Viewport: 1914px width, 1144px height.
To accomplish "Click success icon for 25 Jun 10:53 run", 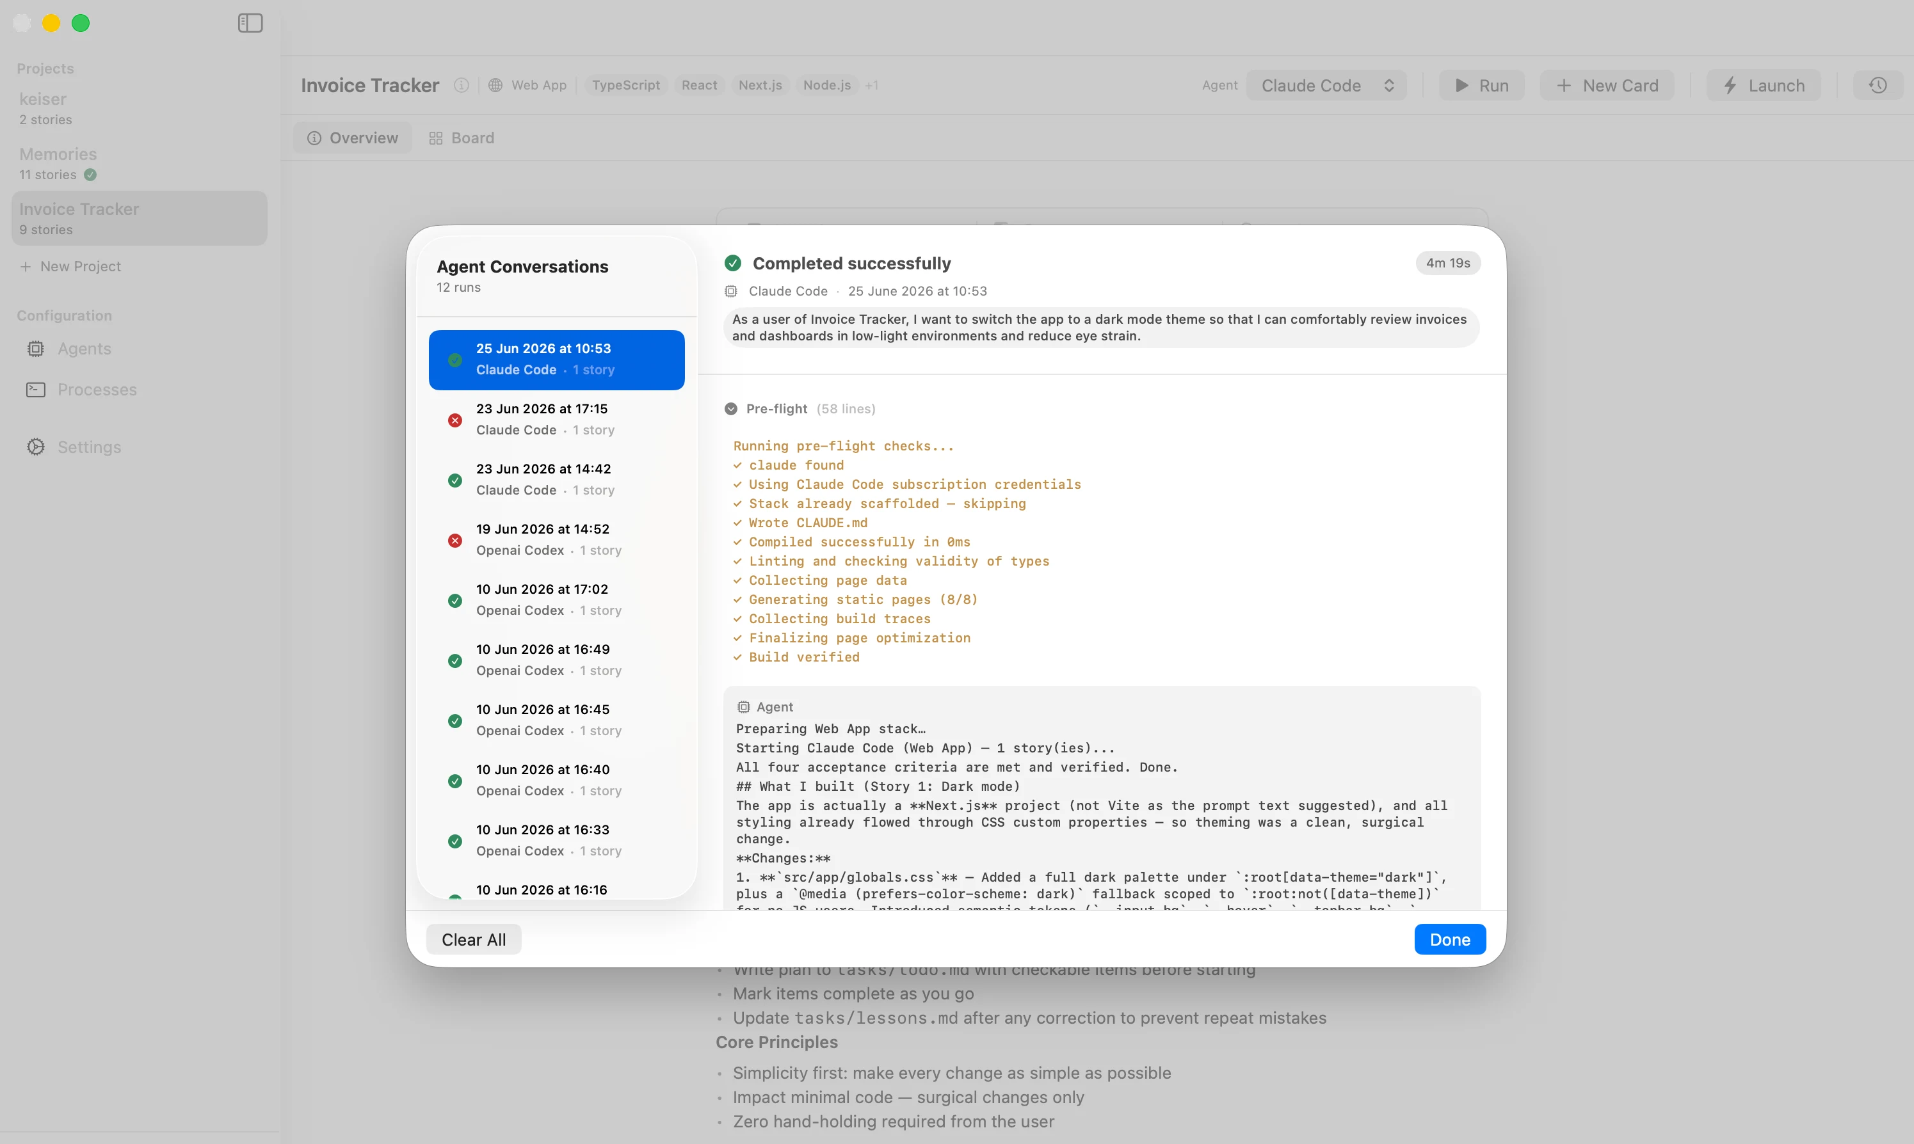I will click(x=455, y=360).
